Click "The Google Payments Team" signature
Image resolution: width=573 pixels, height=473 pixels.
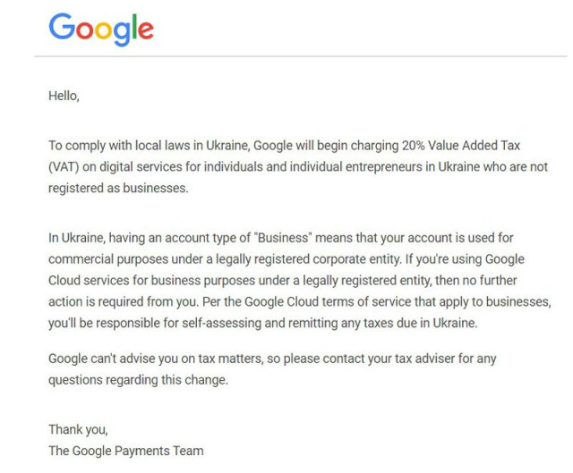tap(125, 451)
